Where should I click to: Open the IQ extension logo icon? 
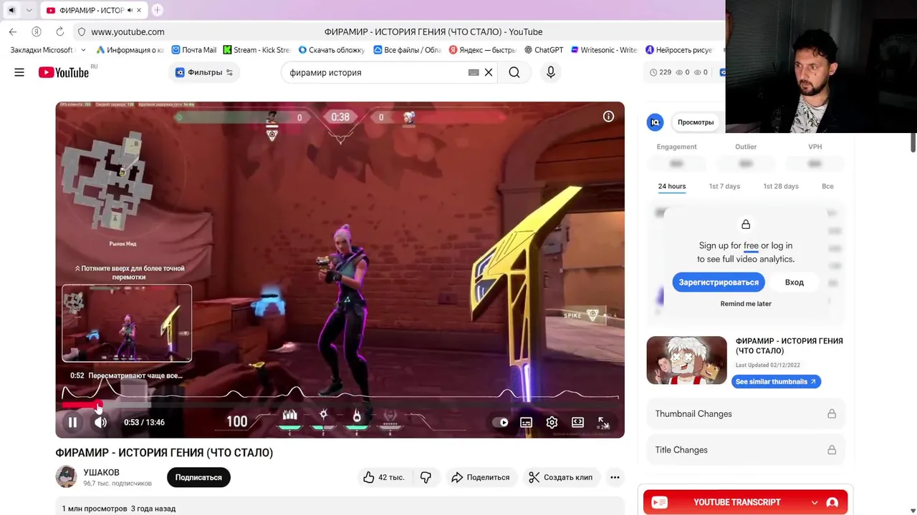655,122
